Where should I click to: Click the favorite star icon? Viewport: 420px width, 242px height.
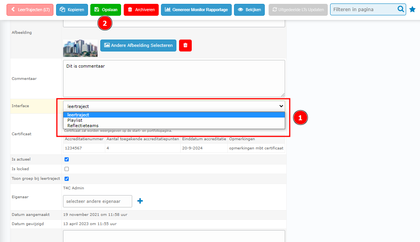click(412, 9)
